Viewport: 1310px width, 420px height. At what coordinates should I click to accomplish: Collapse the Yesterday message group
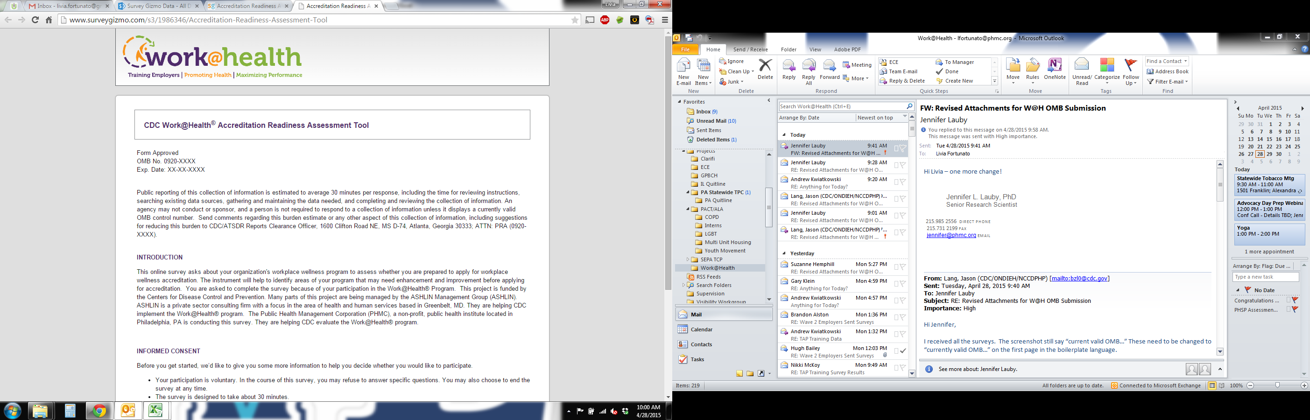[784, 253]
